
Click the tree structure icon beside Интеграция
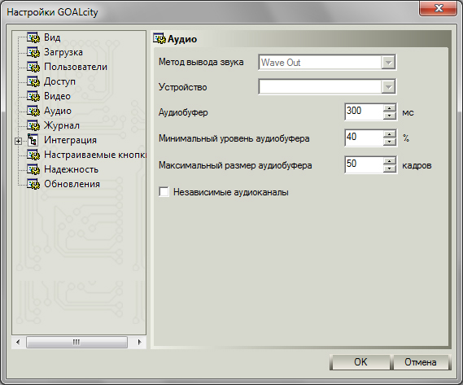33,140
